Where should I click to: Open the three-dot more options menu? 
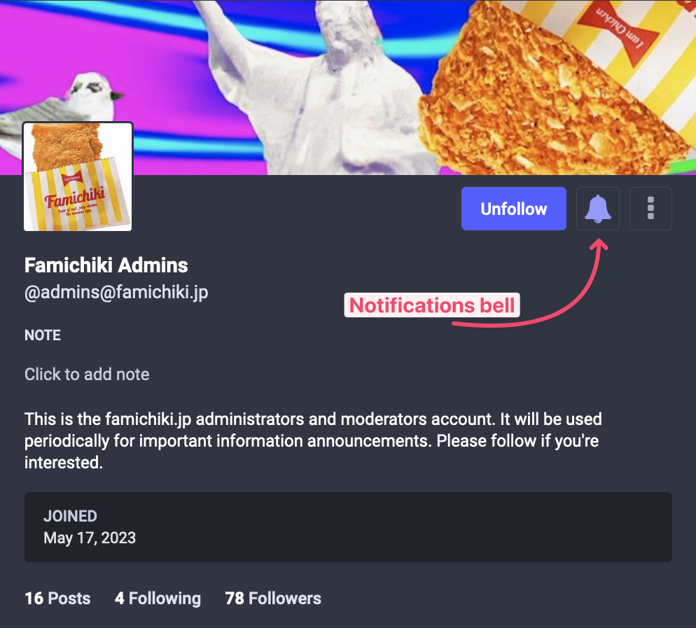[650, 209]
